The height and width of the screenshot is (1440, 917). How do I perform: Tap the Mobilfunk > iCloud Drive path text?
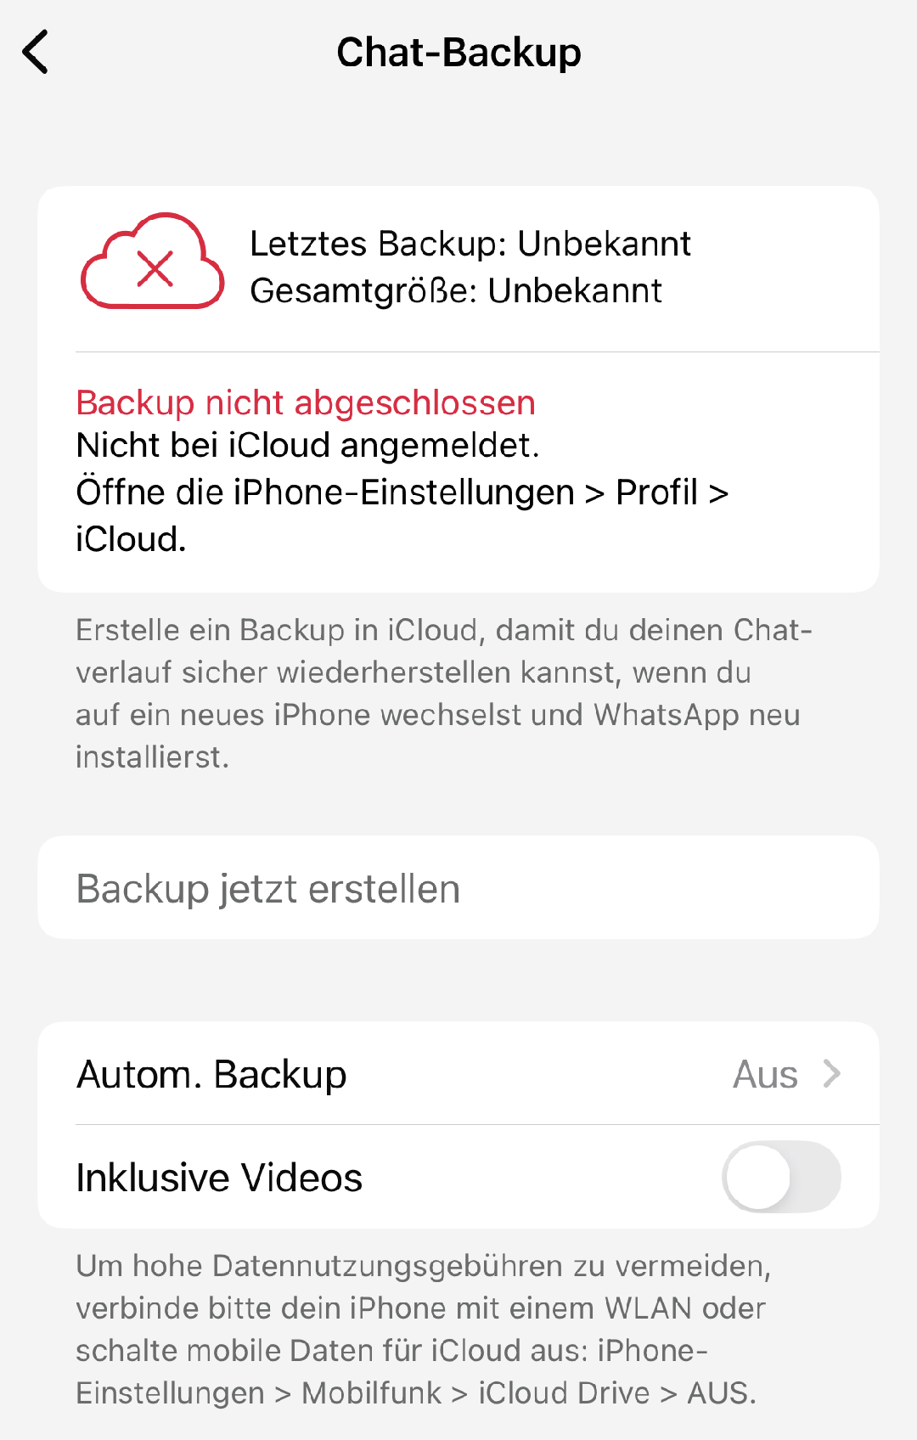475,1393
